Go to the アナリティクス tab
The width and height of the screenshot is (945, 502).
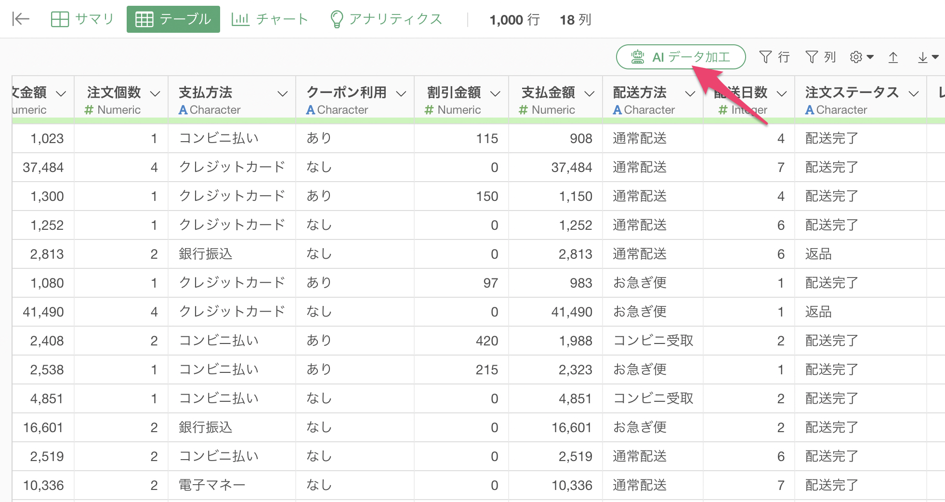[386, 19]
